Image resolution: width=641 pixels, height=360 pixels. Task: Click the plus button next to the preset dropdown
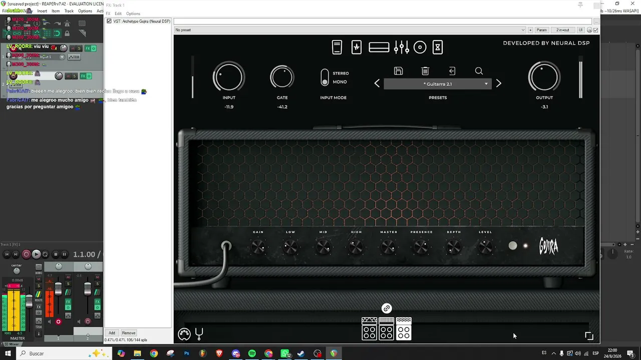click(530, 30)
